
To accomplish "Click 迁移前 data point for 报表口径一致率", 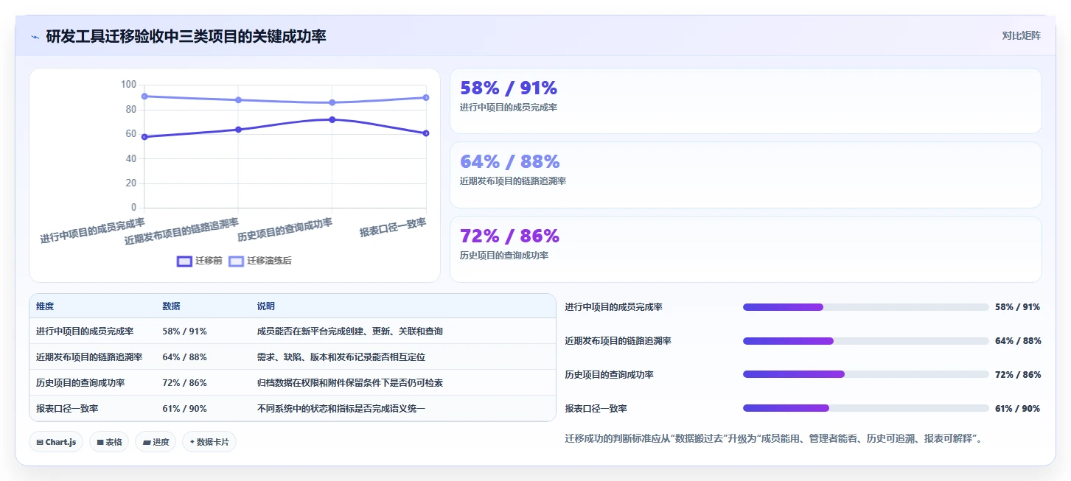I will tap(426, 133).
